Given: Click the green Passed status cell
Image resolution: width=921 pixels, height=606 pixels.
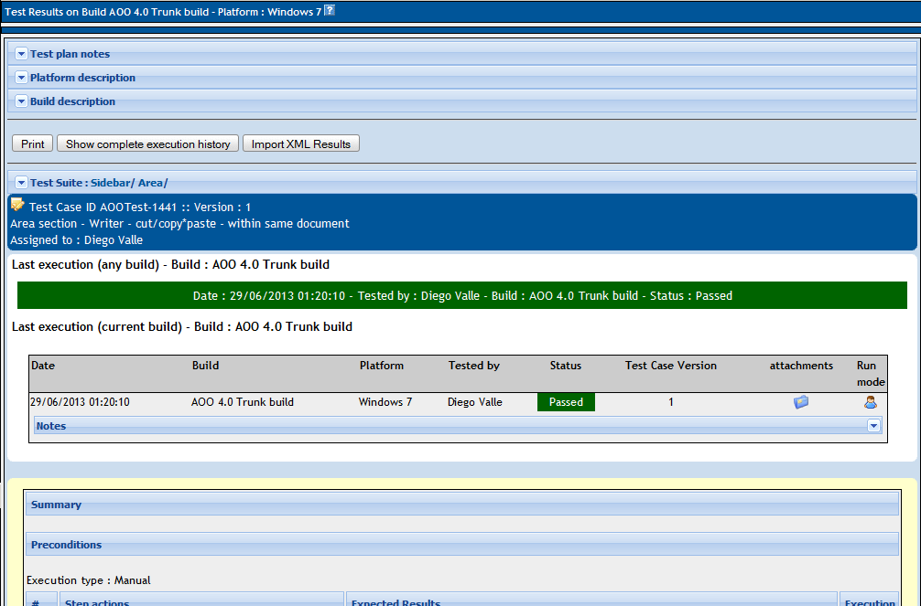Looking at the screenshot, I should coord(566,402).
